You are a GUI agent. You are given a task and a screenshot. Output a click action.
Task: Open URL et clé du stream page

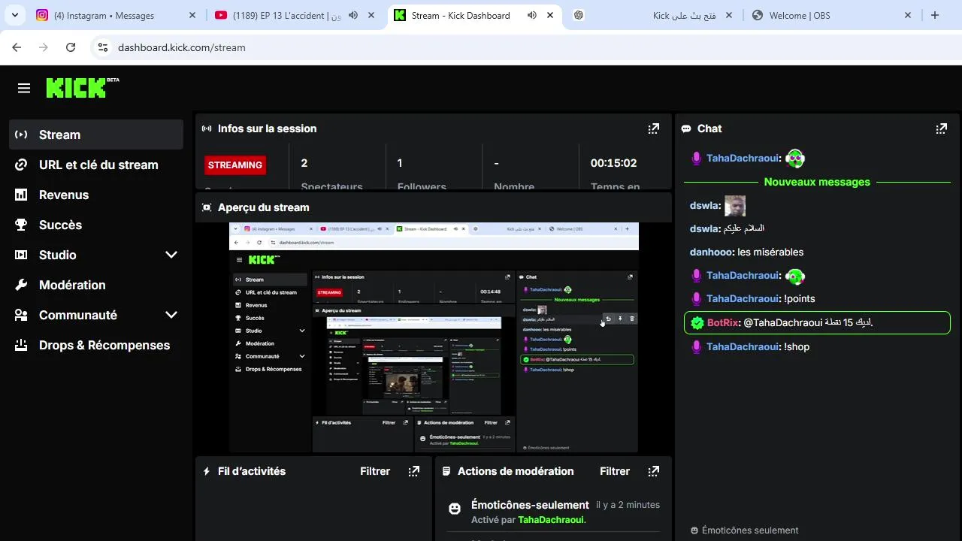[96, 165]
